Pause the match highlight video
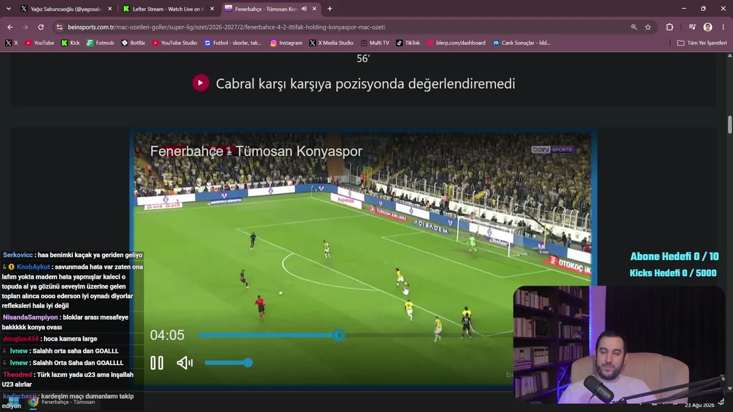Viewport: 733px width, 412px height. [x=156, y=363]
